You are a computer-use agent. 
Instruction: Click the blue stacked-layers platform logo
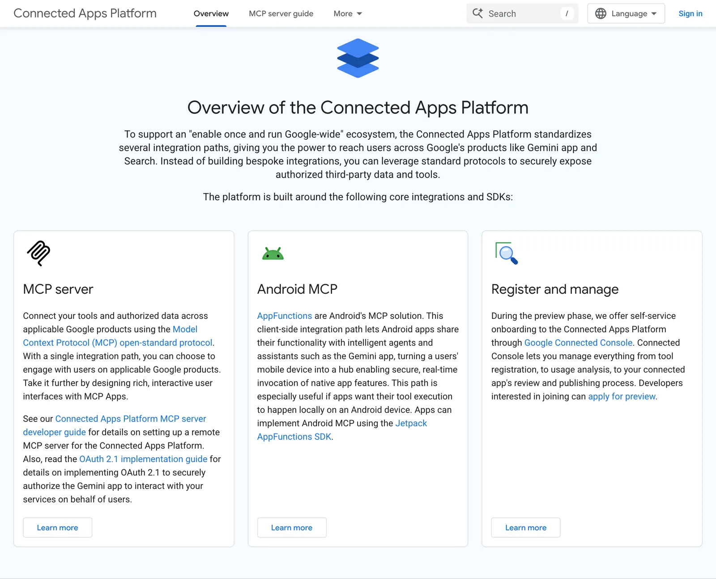(x=358, y=58)
